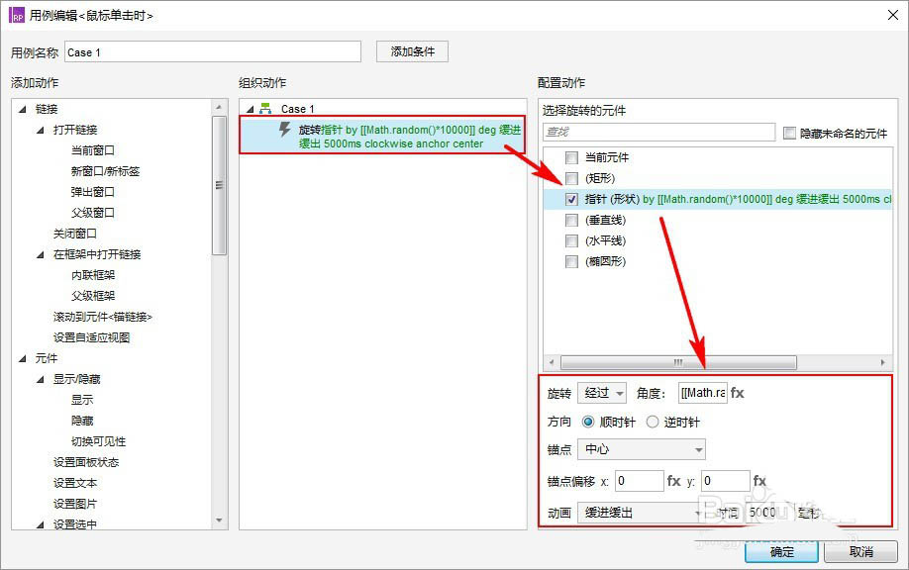
Task: Click the widget list horizontal scrollbar thumb
Action: (678, 362)
